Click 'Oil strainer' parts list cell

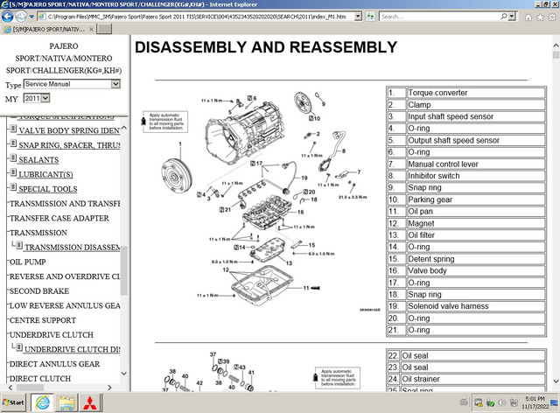tap(472, 379)
